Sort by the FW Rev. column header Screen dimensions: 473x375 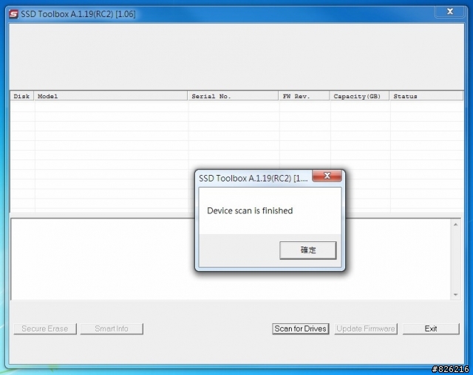[x=304, y=97]
